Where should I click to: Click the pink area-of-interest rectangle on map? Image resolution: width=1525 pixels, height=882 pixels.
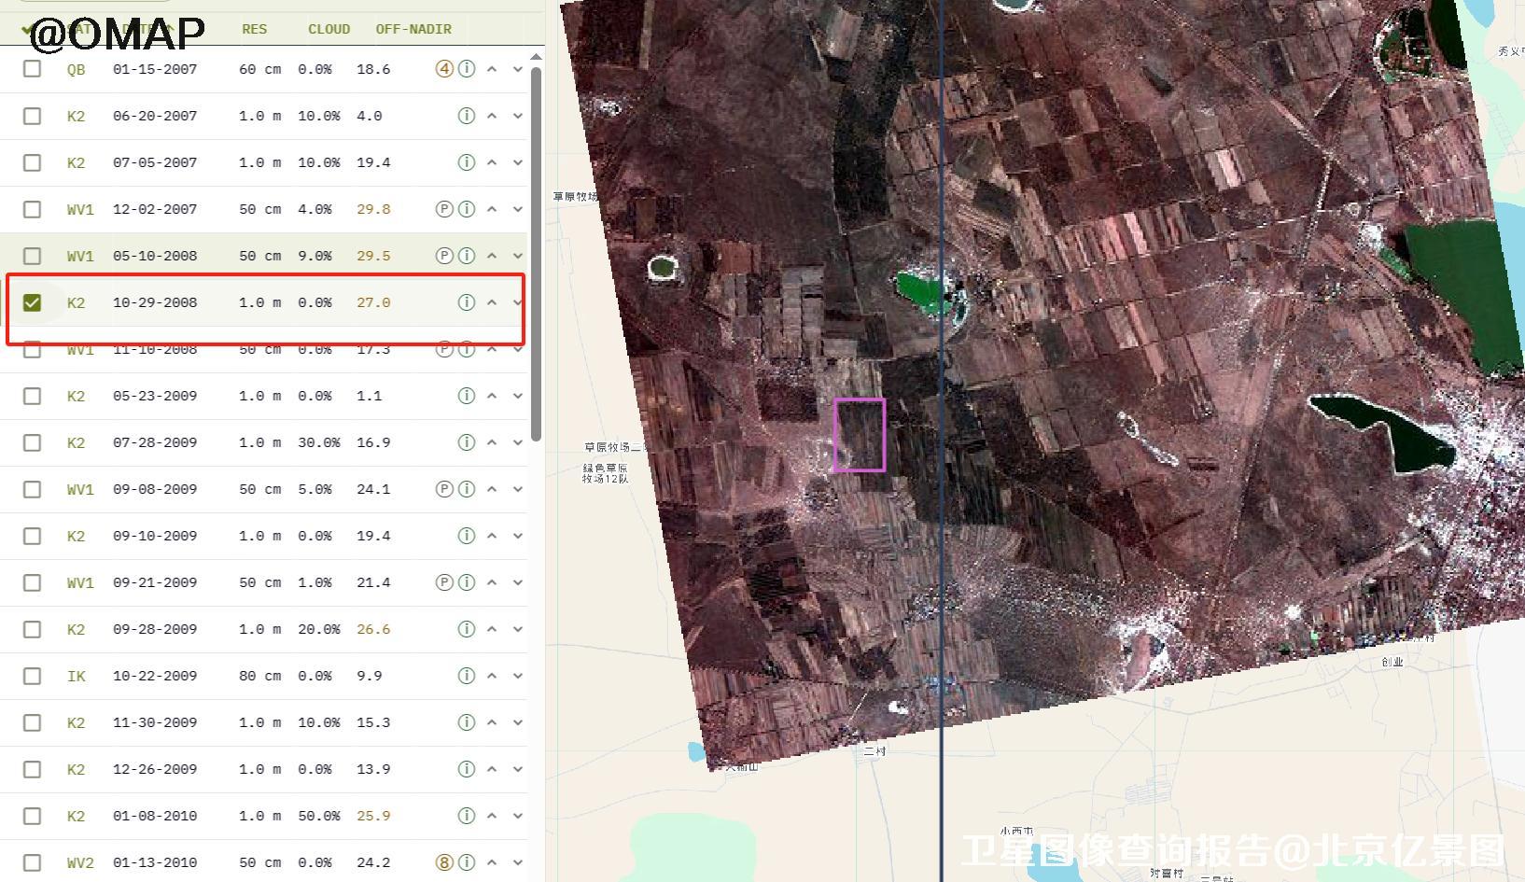(860, 434)
